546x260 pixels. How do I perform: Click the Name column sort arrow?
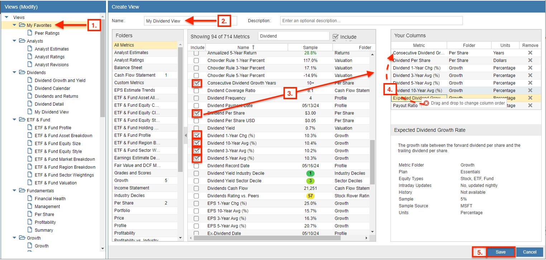[x=254, y=47]
